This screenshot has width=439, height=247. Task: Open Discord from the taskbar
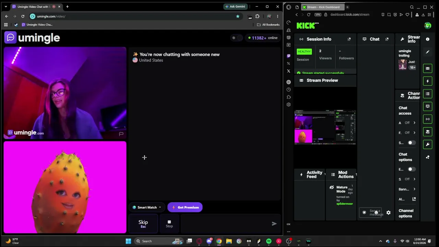[x=209, y=241]
